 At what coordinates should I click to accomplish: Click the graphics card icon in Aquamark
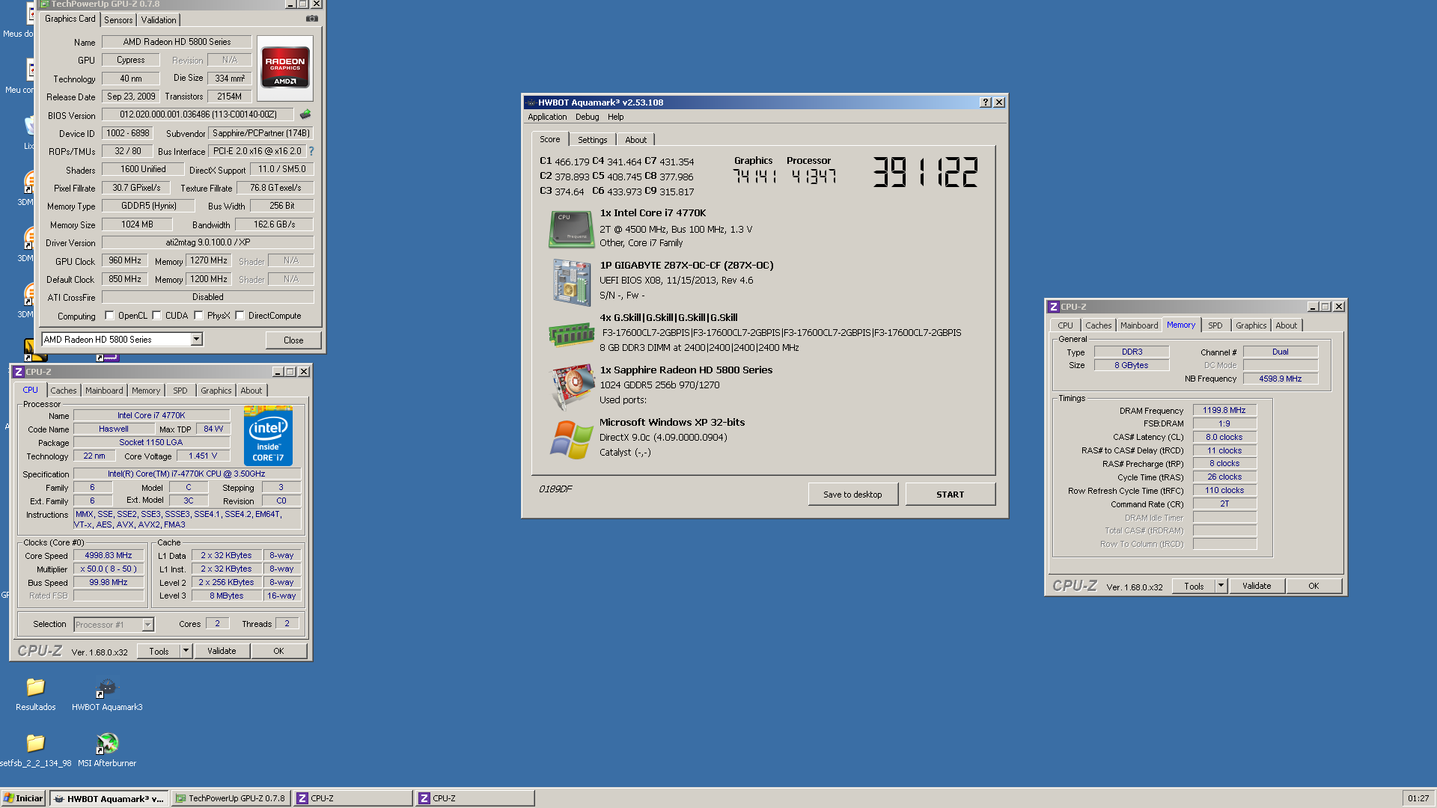(571, 387)
